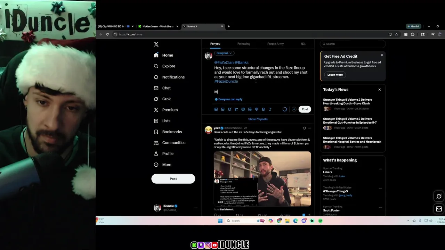
Task: Tag a location on the post
Action: click(257, 109)
